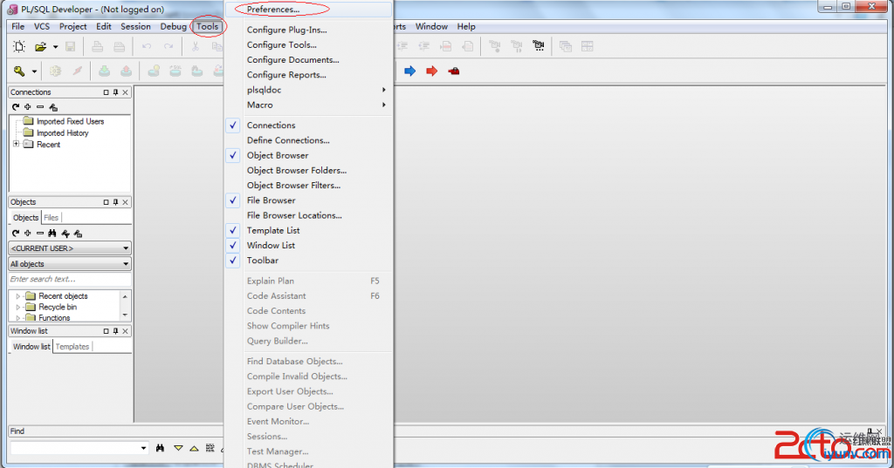The image size is (894, 468).
Task: Open the dropdown arrow beside key icon
Action: click(x=34, y=71)
